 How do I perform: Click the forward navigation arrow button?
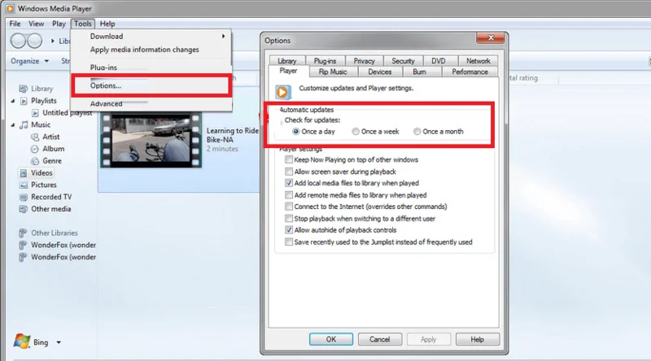[34, 41]
